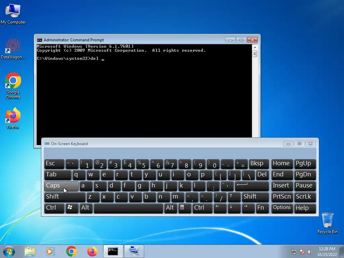Switch to Command Prompt taskbar button

(113, 251)
